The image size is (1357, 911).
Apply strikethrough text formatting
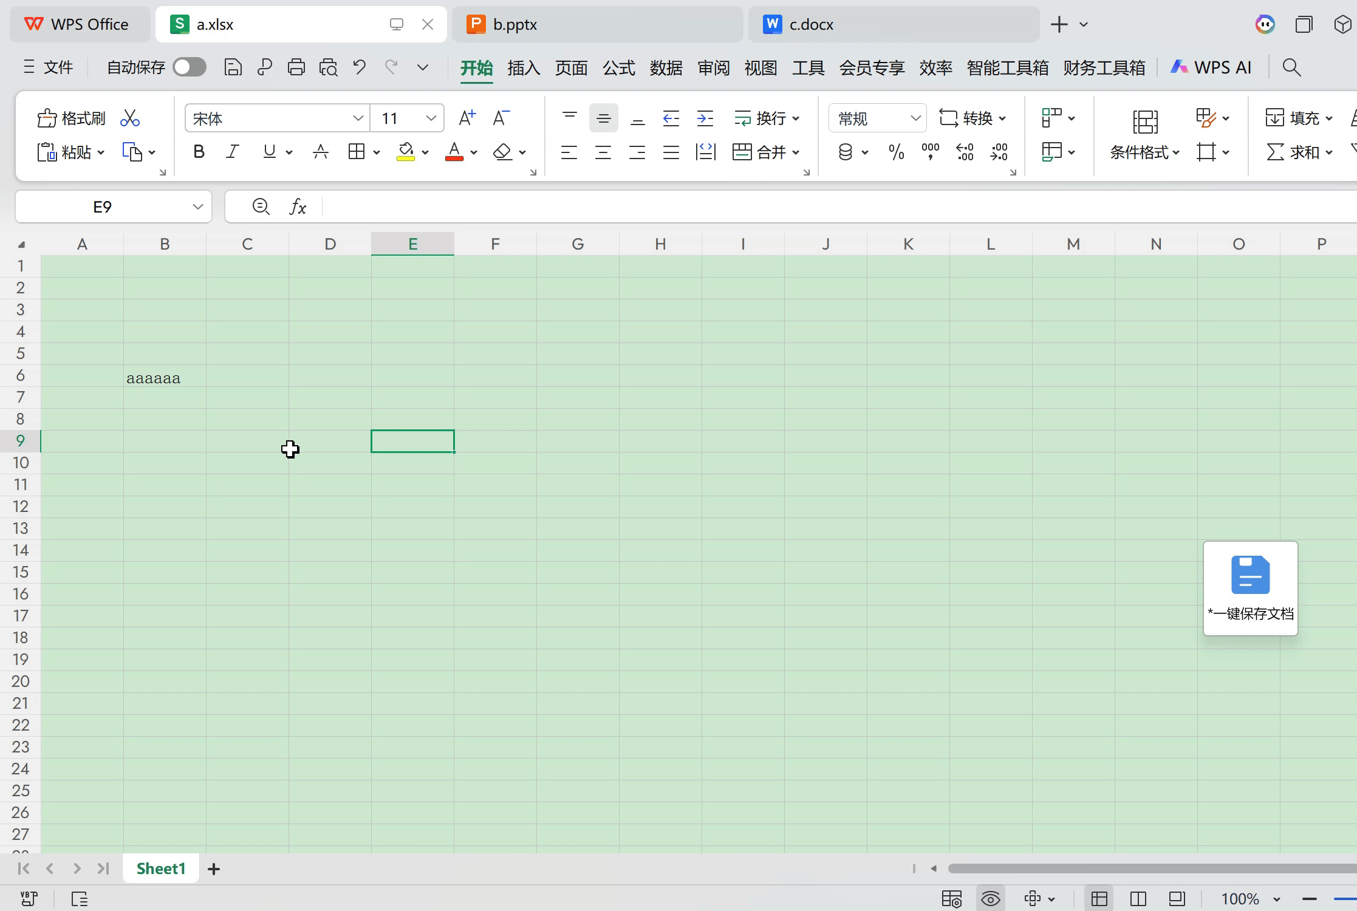point(321,152)
